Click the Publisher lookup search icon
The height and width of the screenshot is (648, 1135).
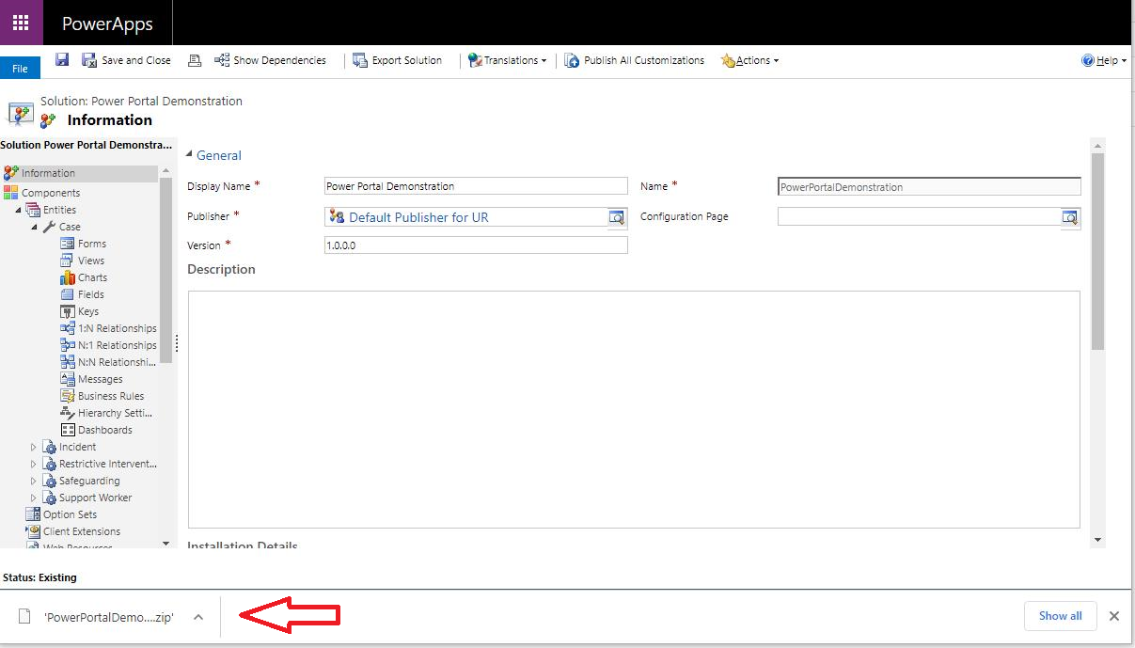click(x=617, y=217)
